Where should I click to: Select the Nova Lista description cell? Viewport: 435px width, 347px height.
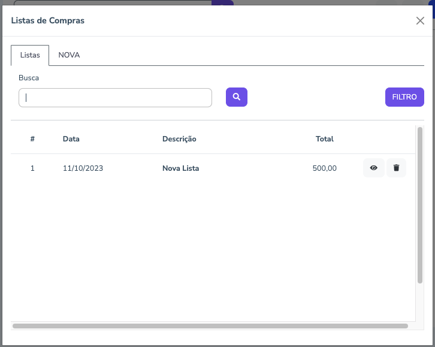(x=180, y=168)
